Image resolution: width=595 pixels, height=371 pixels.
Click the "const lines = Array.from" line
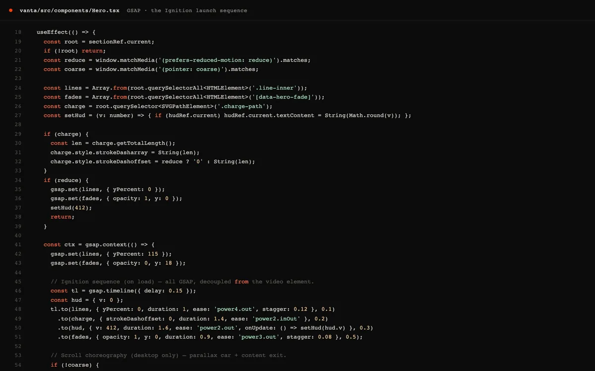(175, 88)
